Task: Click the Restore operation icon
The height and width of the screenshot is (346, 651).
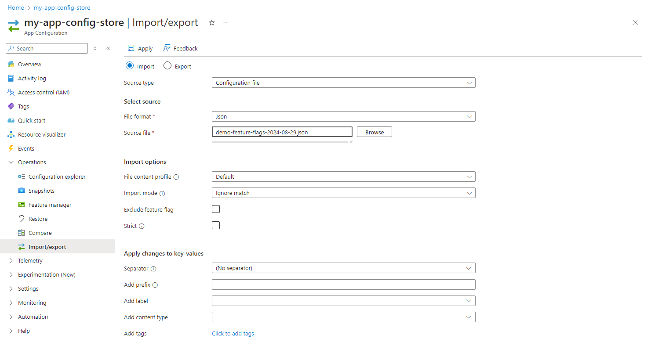Action: (21, 218)
